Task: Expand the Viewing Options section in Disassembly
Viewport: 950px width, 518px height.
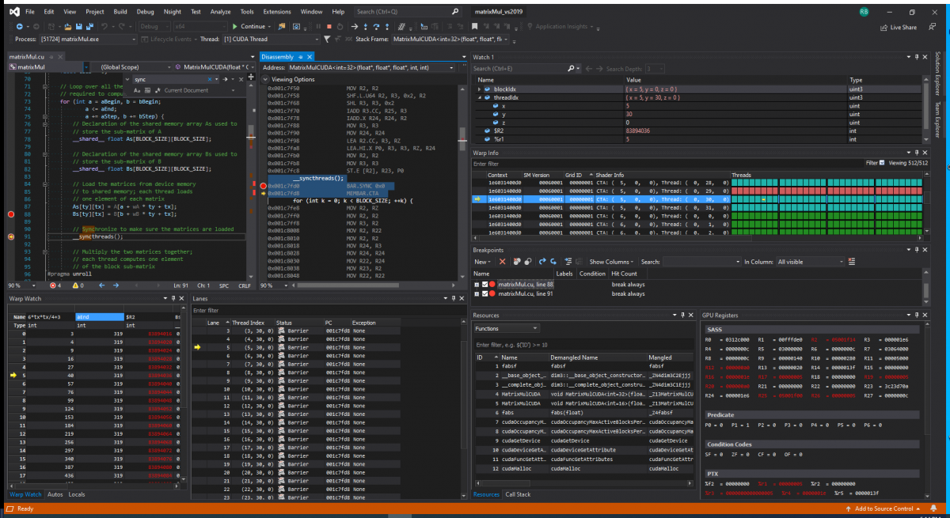Action: 266,79
